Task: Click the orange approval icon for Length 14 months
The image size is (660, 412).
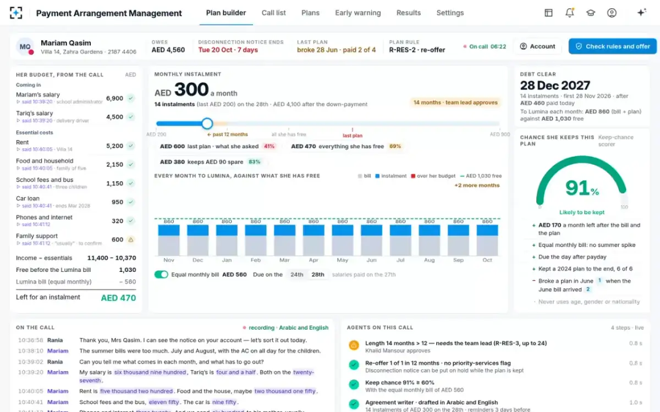Action: [354, 346]
